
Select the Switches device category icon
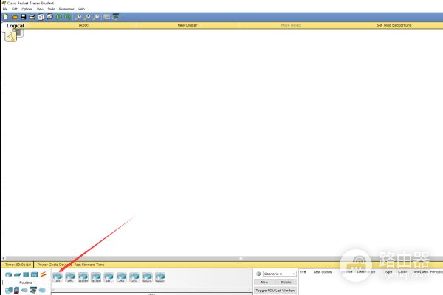(x=17, y=274)
